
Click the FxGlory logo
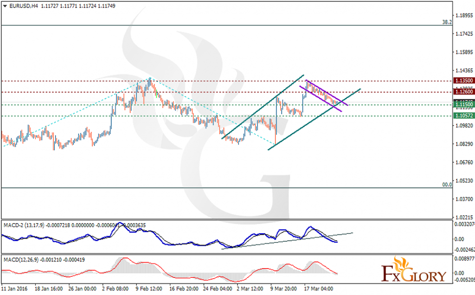pos(413,269)
